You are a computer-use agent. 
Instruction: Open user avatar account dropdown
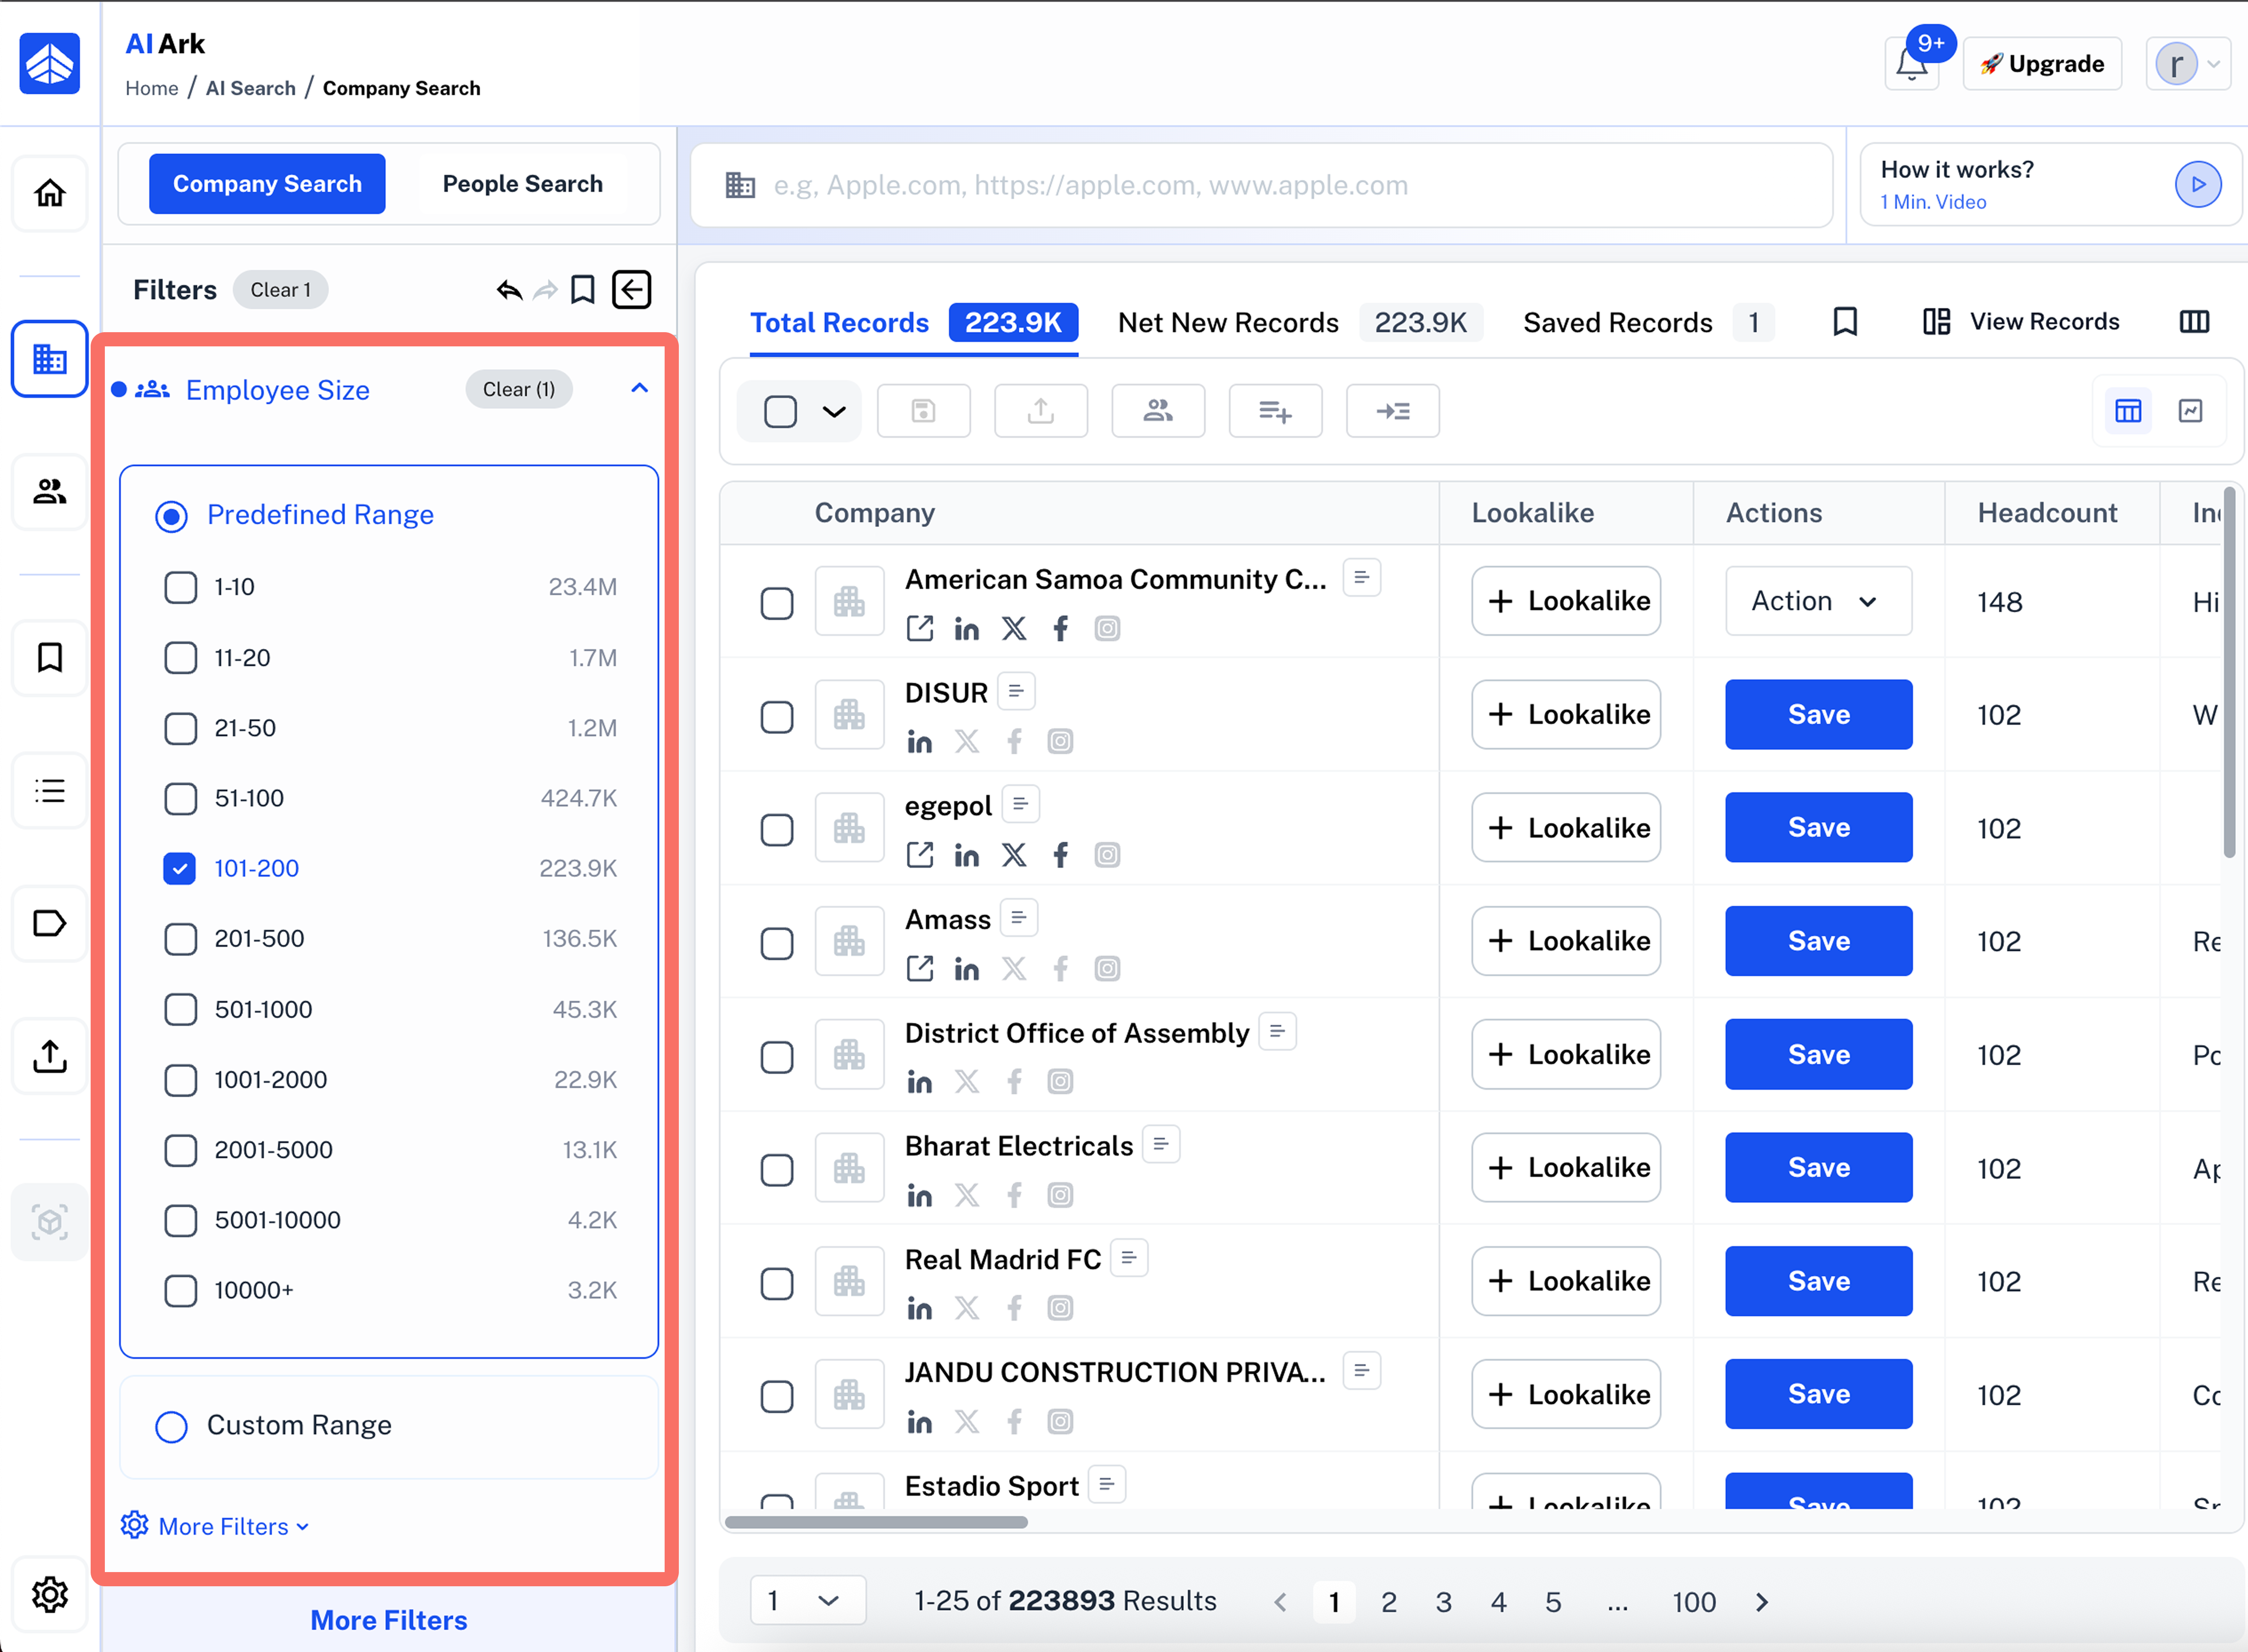point(2188,64)
